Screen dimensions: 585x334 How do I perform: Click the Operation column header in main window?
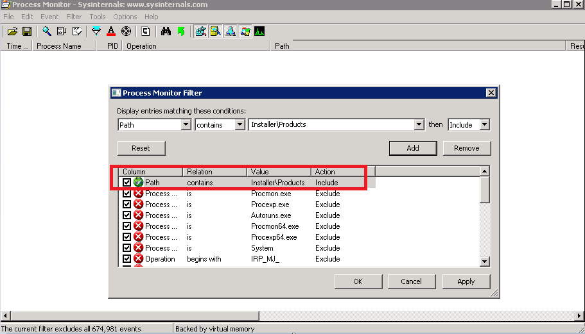point(196,46)
